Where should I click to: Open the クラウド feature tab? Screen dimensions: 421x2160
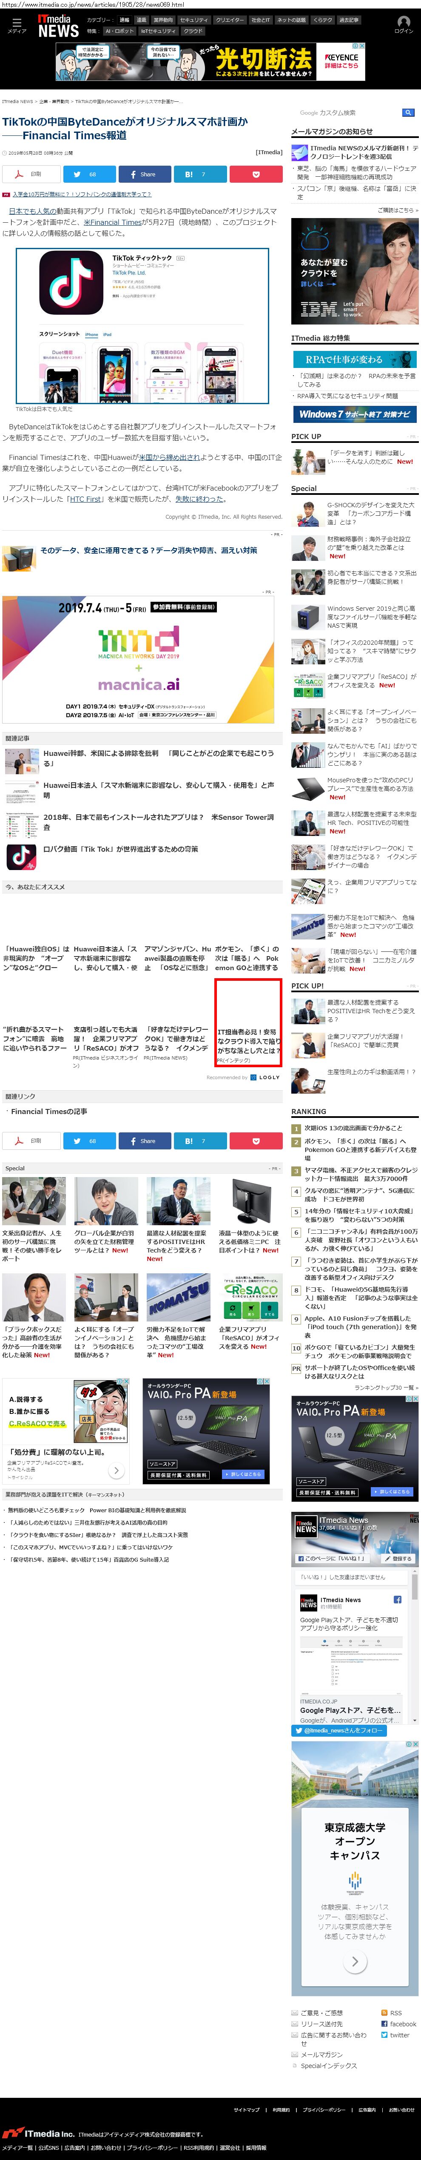coord(193,31)
